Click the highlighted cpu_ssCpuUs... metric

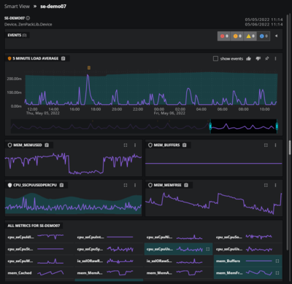point(178,249)
